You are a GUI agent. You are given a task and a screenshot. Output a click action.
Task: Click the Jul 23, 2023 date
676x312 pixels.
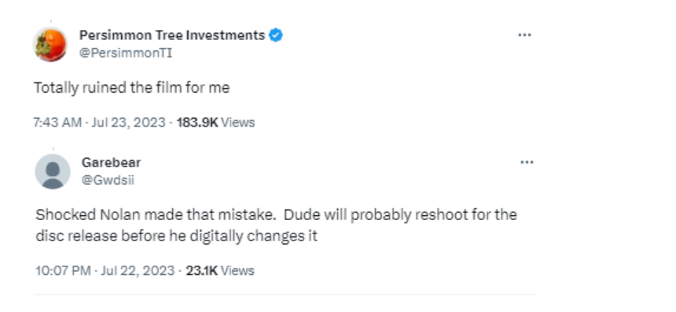pyautogui.click(x=128, y=123)
